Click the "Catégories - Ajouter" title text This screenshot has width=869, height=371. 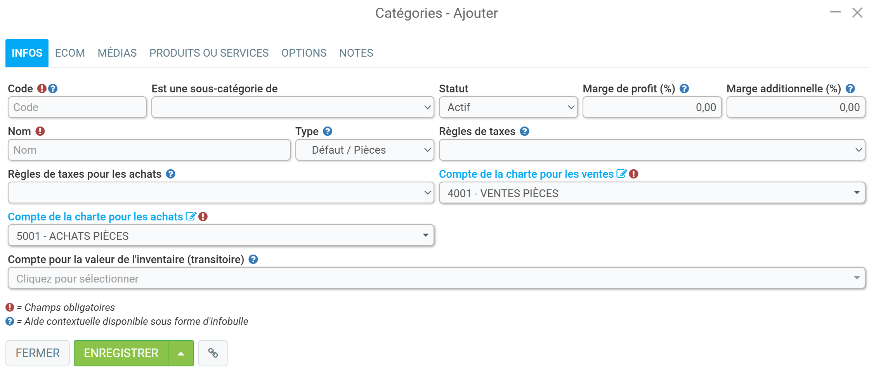click(x=437, y=13)
